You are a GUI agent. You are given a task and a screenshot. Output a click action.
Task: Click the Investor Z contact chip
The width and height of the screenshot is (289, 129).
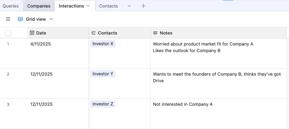tap(103, 104)
